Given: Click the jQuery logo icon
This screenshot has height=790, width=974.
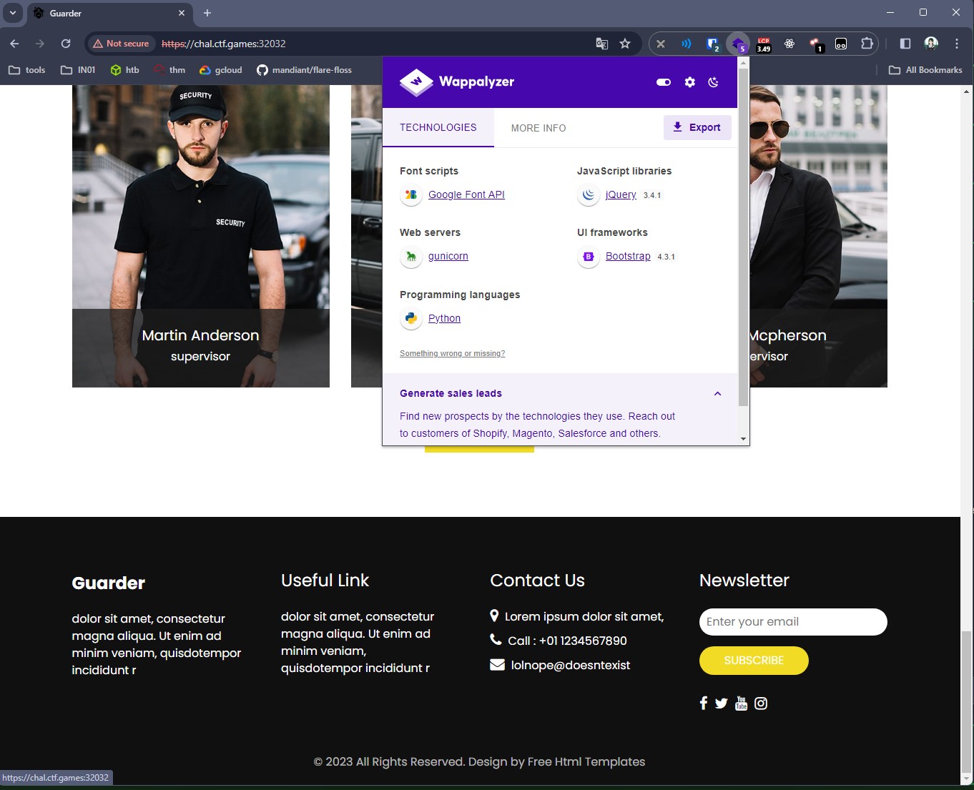Looking at the screenshot, I should [589, 194].
